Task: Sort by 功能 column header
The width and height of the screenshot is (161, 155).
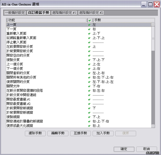Action: (46, 20)
